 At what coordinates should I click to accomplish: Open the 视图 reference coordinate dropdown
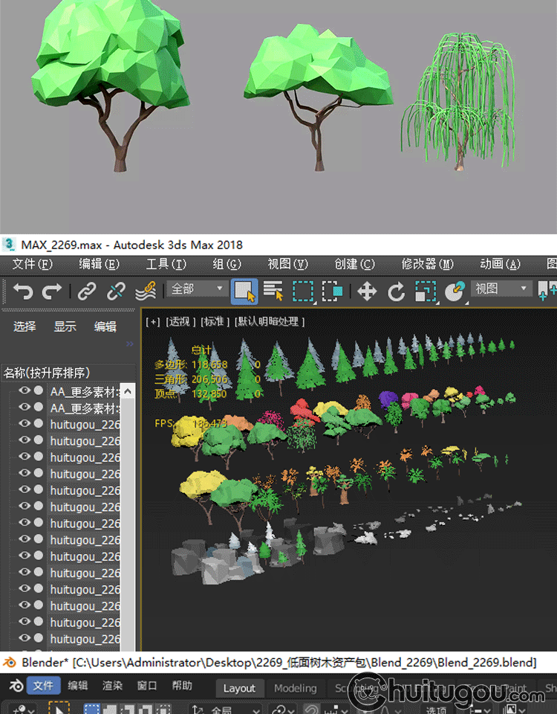503,289
